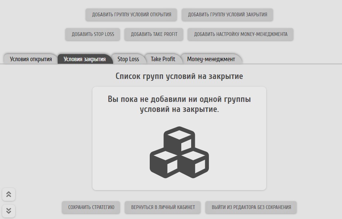Viewport: 342px width, 219px height.
Task: Click Вернуться в личный кабинет button
Action: pos(163,207)
